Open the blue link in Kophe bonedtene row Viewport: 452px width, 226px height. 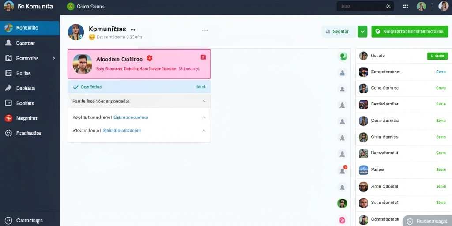click(x=131, y=117)
